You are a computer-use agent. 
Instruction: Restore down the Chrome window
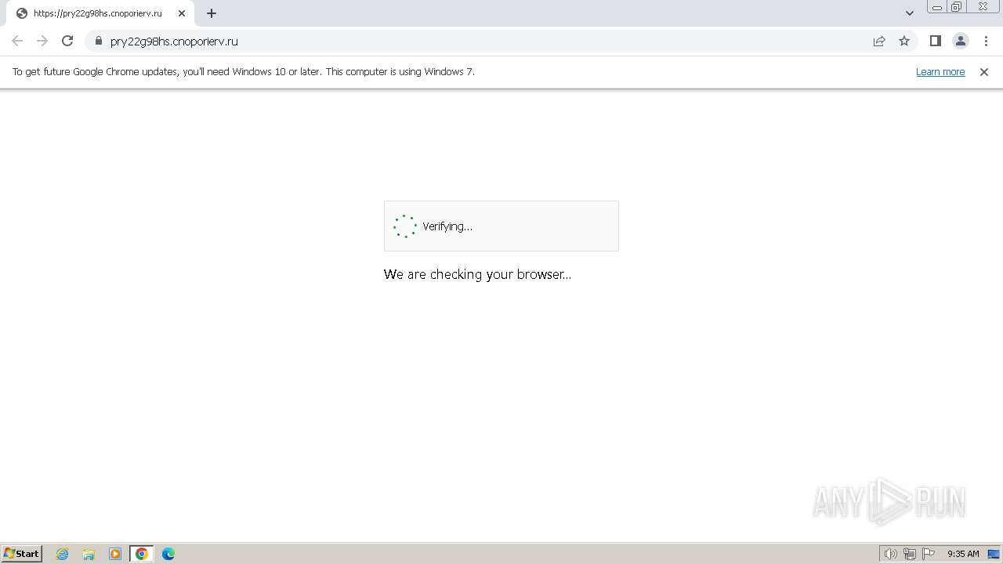coord(957,7)
